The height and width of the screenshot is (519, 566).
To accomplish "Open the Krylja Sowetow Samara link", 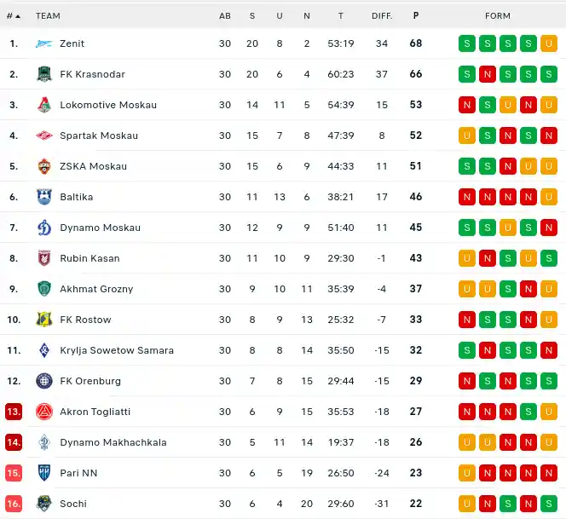I will point(117,350).
